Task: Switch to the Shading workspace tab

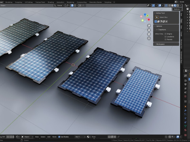Action: (x=51, y=2)
